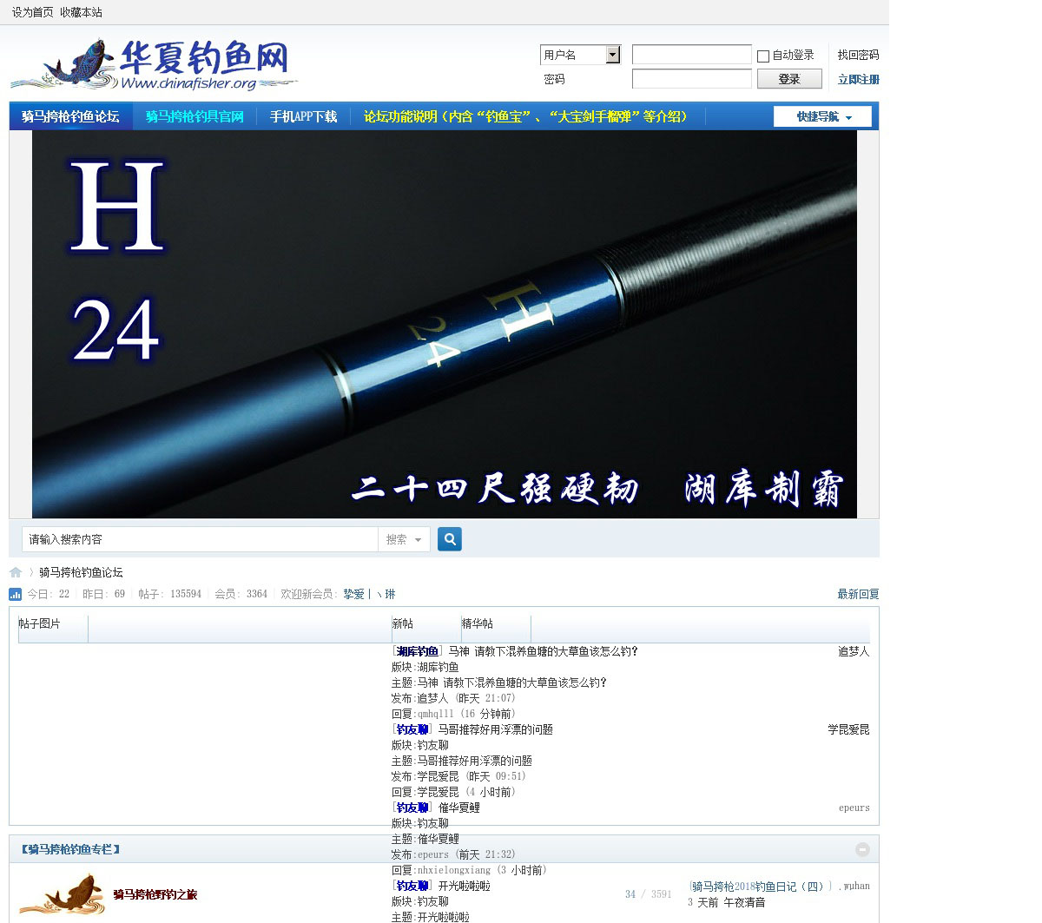Switch to the 新帖 tab

pyautogui.click(x=403, y=623)
